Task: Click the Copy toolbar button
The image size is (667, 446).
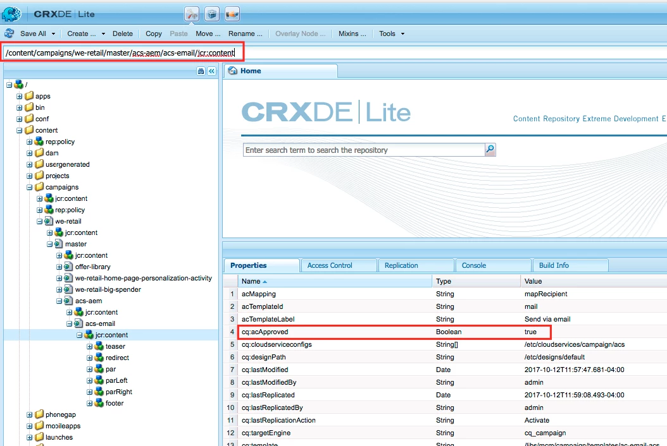Action: [x=154, y=33]
